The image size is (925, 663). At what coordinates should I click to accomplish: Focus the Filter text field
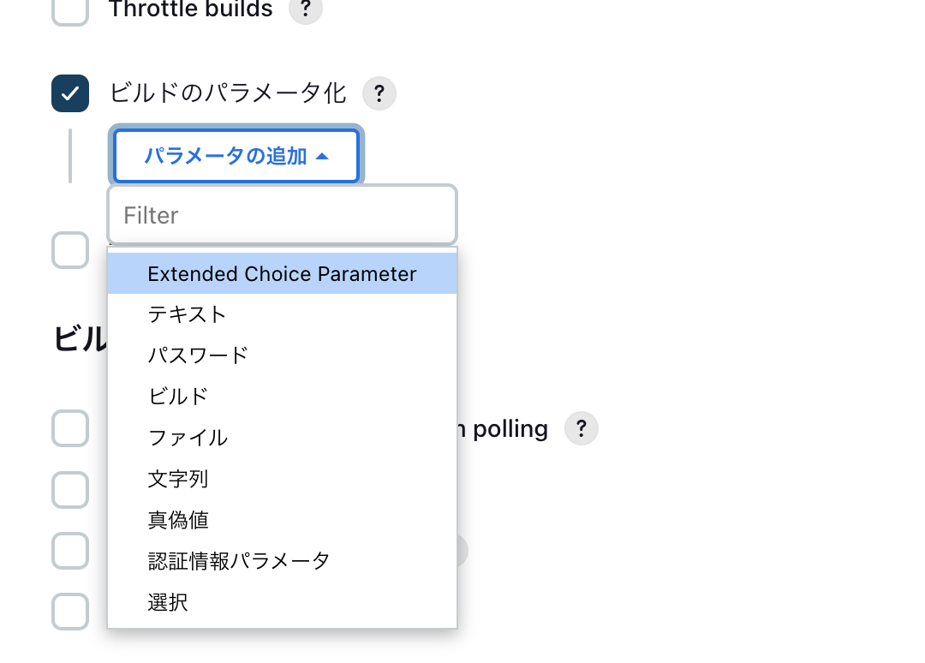click(283, 215)
